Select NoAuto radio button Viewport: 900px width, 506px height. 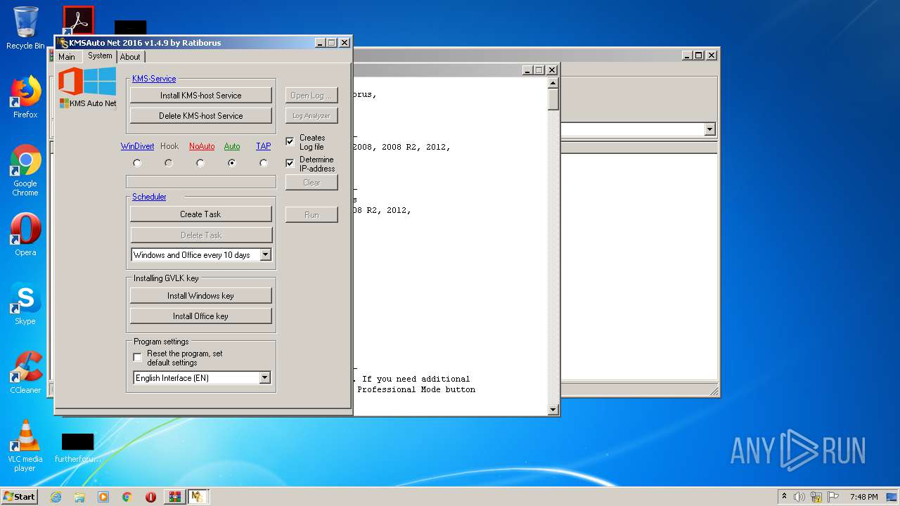coord(200,163)
